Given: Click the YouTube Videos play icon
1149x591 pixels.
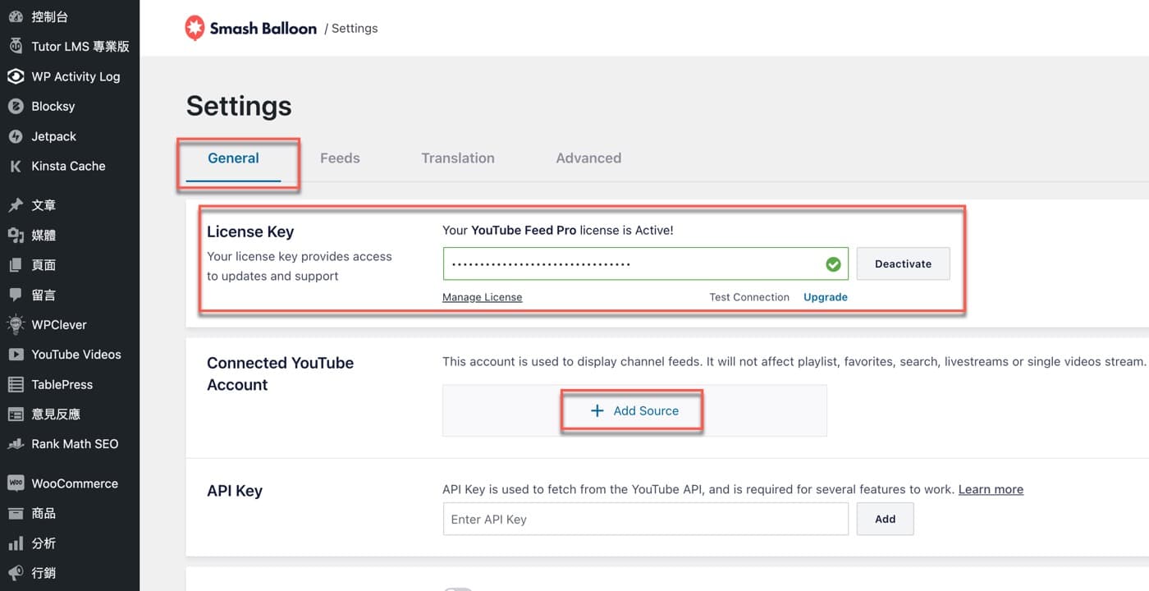Looking at the screenshot, I should point(16,355).
